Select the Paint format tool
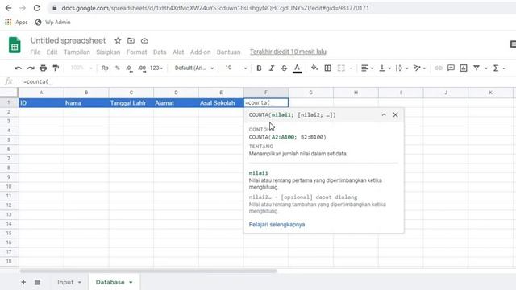 56,68
